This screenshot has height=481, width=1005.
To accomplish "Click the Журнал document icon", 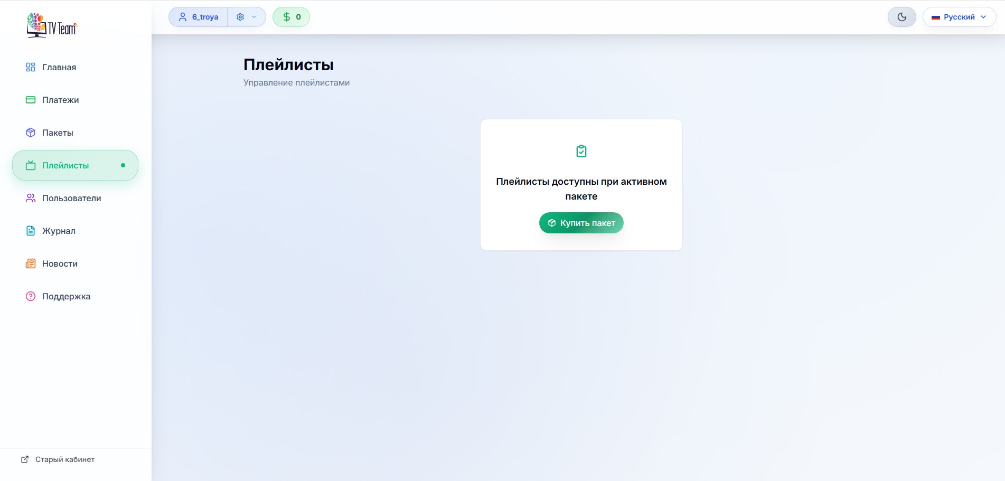I will [x=31, y=231].
